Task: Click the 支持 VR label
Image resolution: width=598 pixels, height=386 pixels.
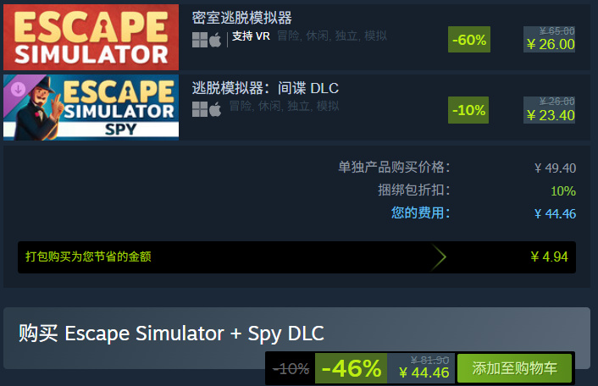Action: coord(251,36)
